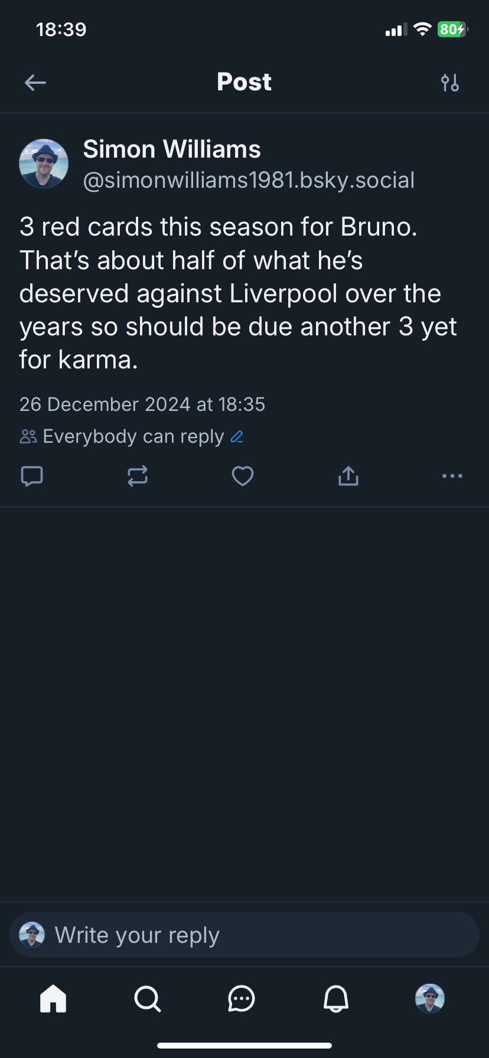This screenshot has width=489, height=1058.
Task: Edit reply settings pencil icon
Action: [237, 437]
